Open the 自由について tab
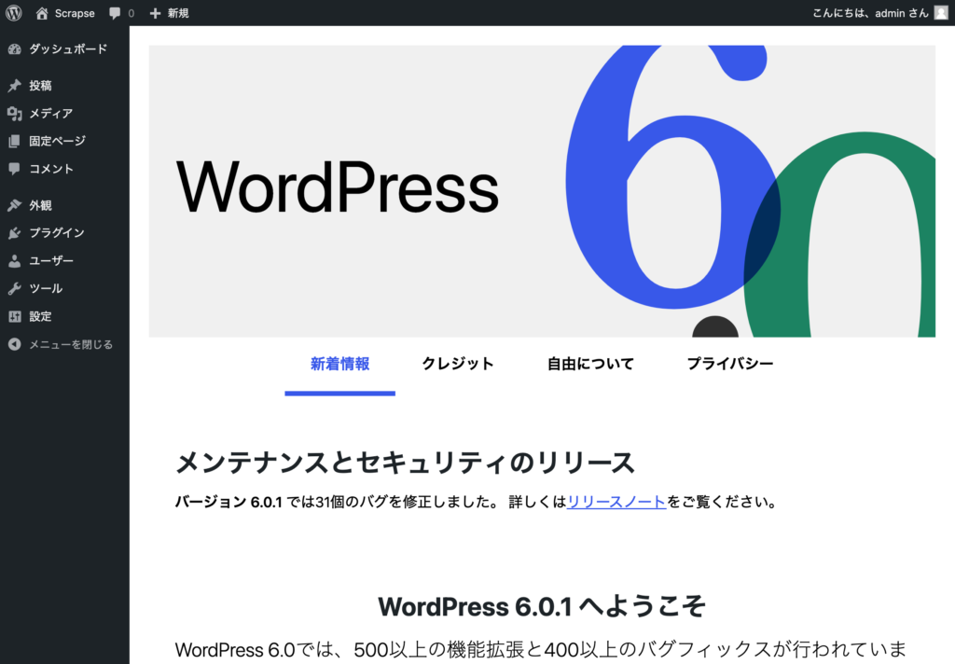 pos(590,365)
